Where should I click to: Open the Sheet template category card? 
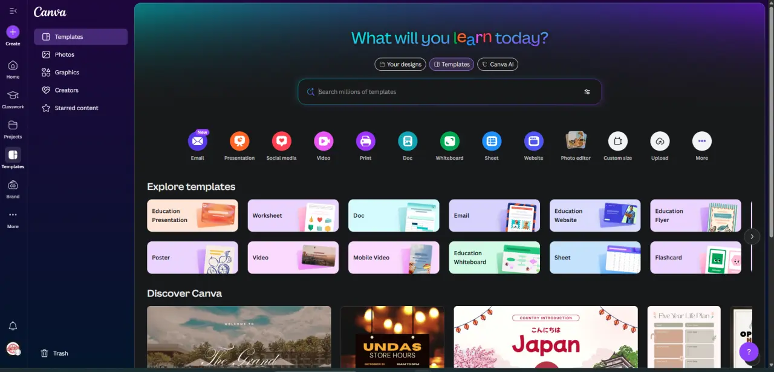(x=595, y=258)
